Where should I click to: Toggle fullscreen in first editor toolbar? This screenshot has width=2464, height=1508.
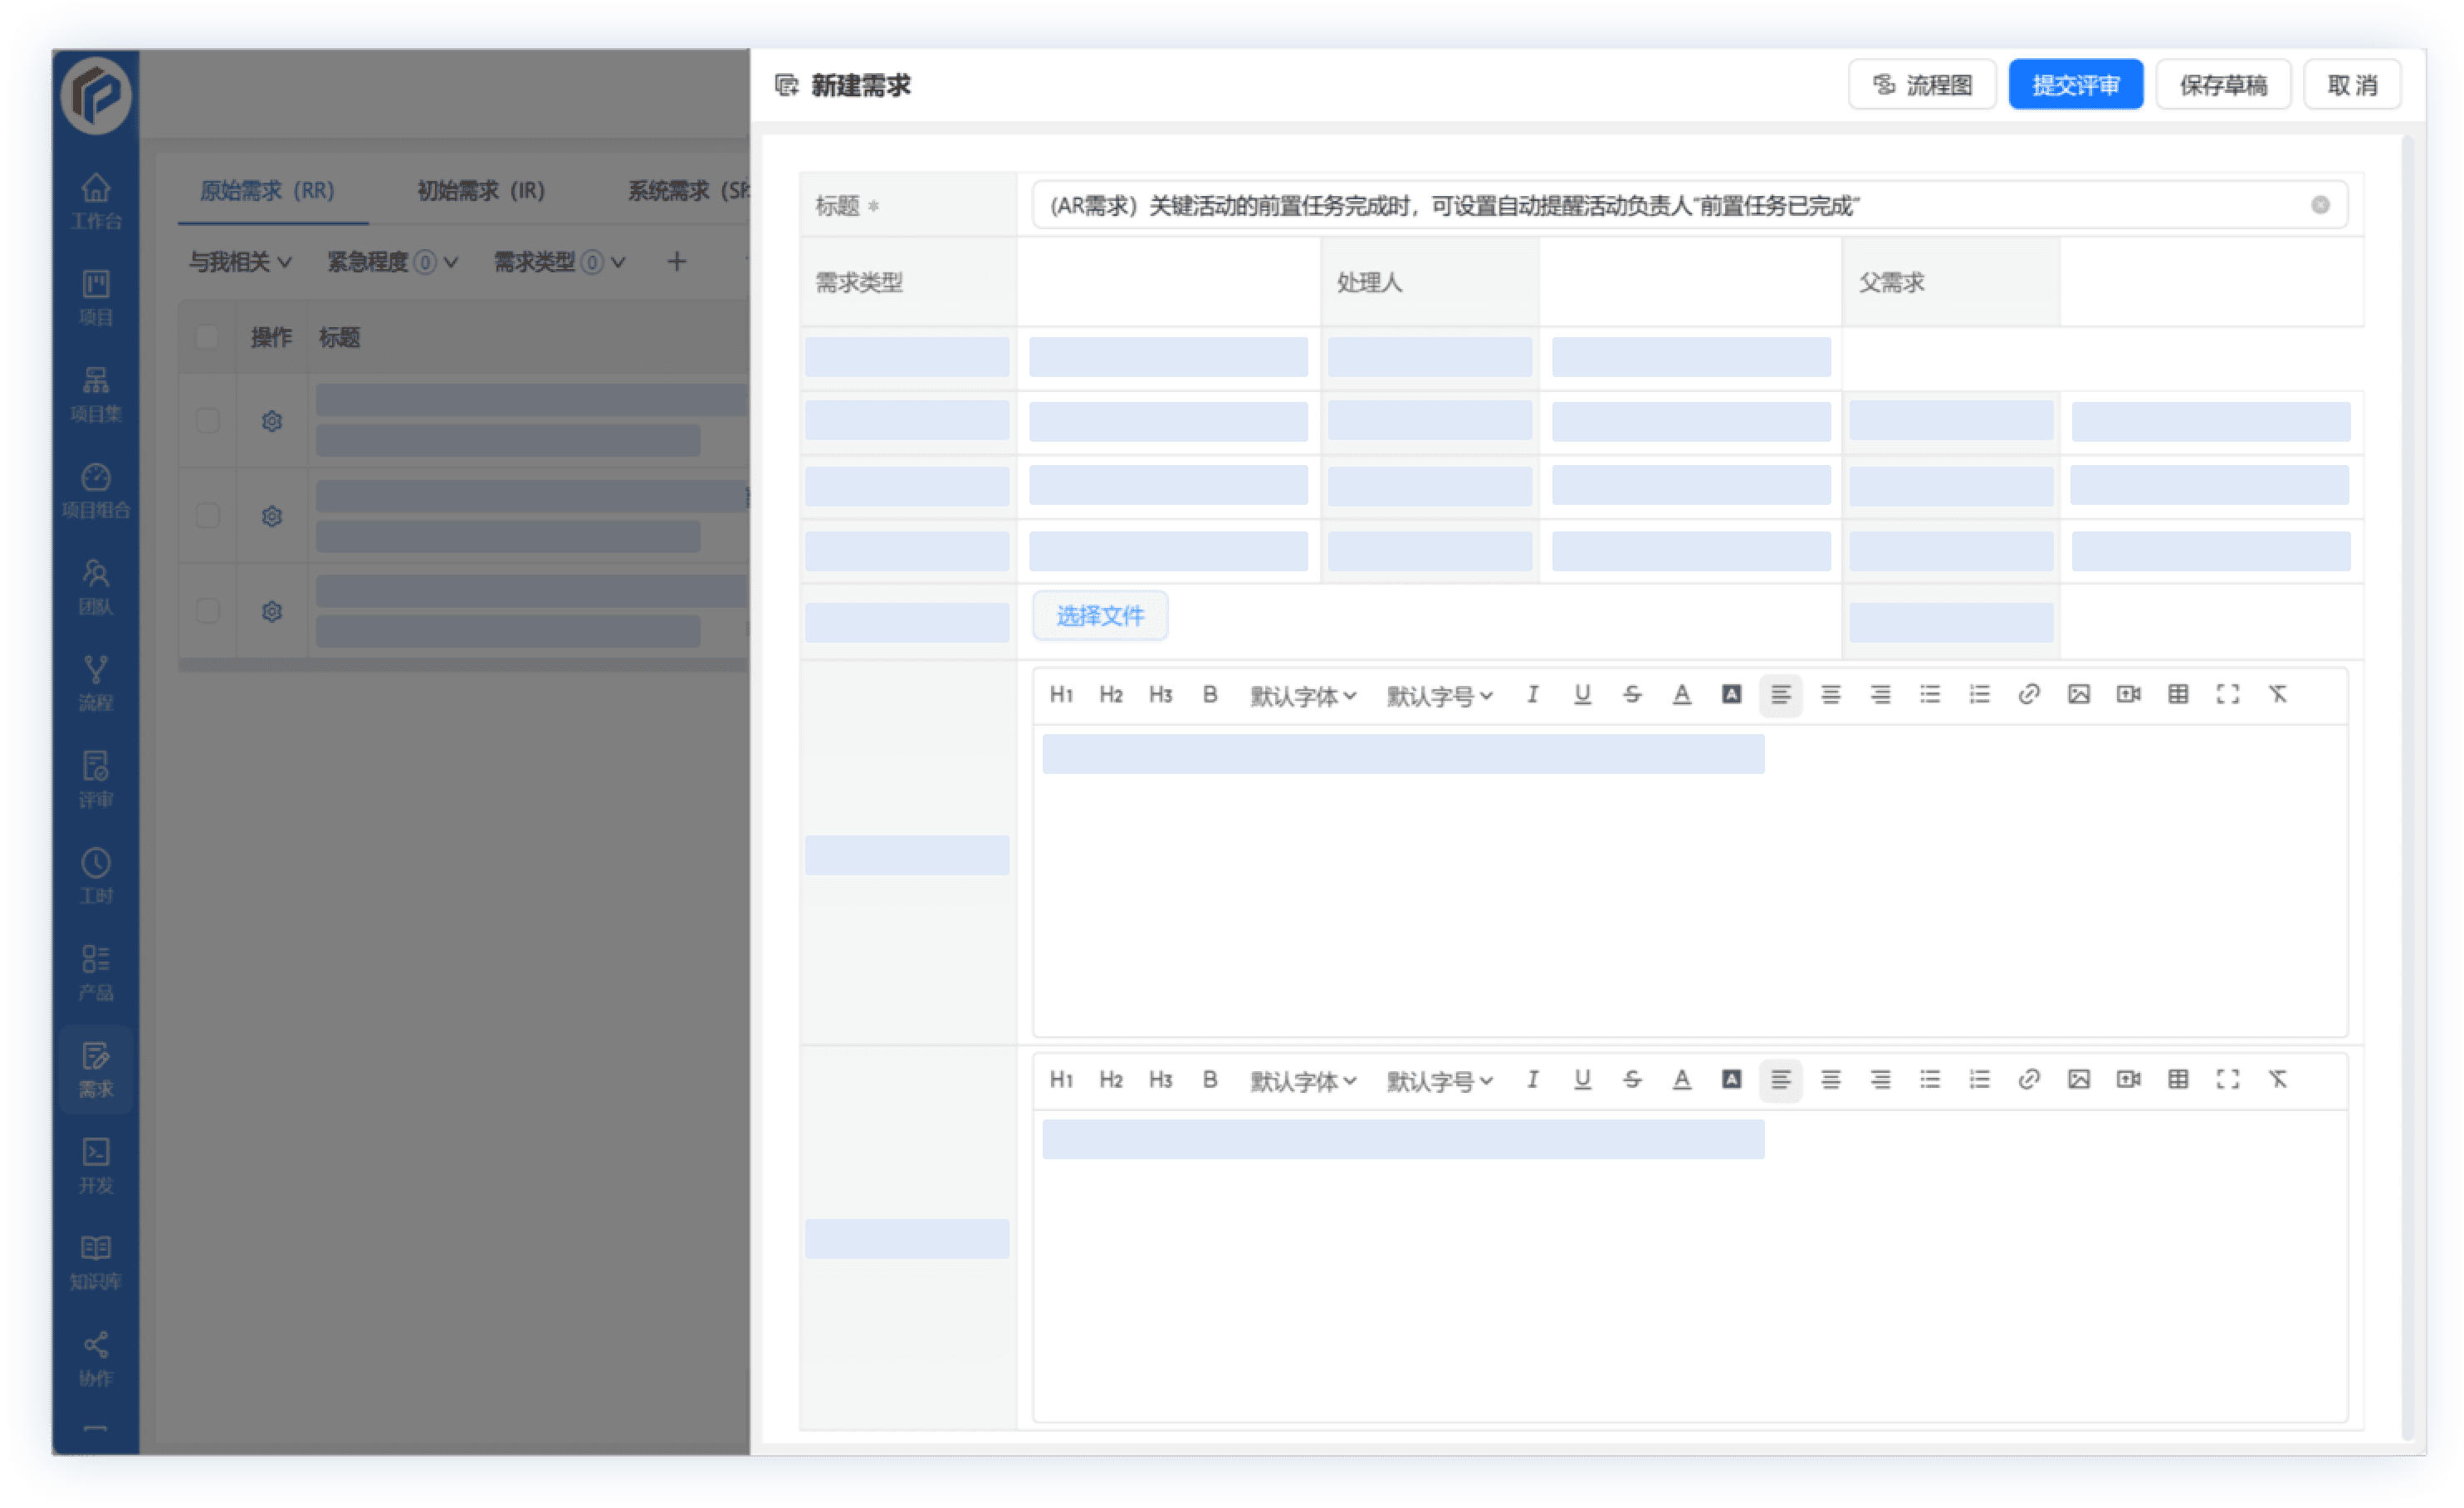pos(2227,694)
